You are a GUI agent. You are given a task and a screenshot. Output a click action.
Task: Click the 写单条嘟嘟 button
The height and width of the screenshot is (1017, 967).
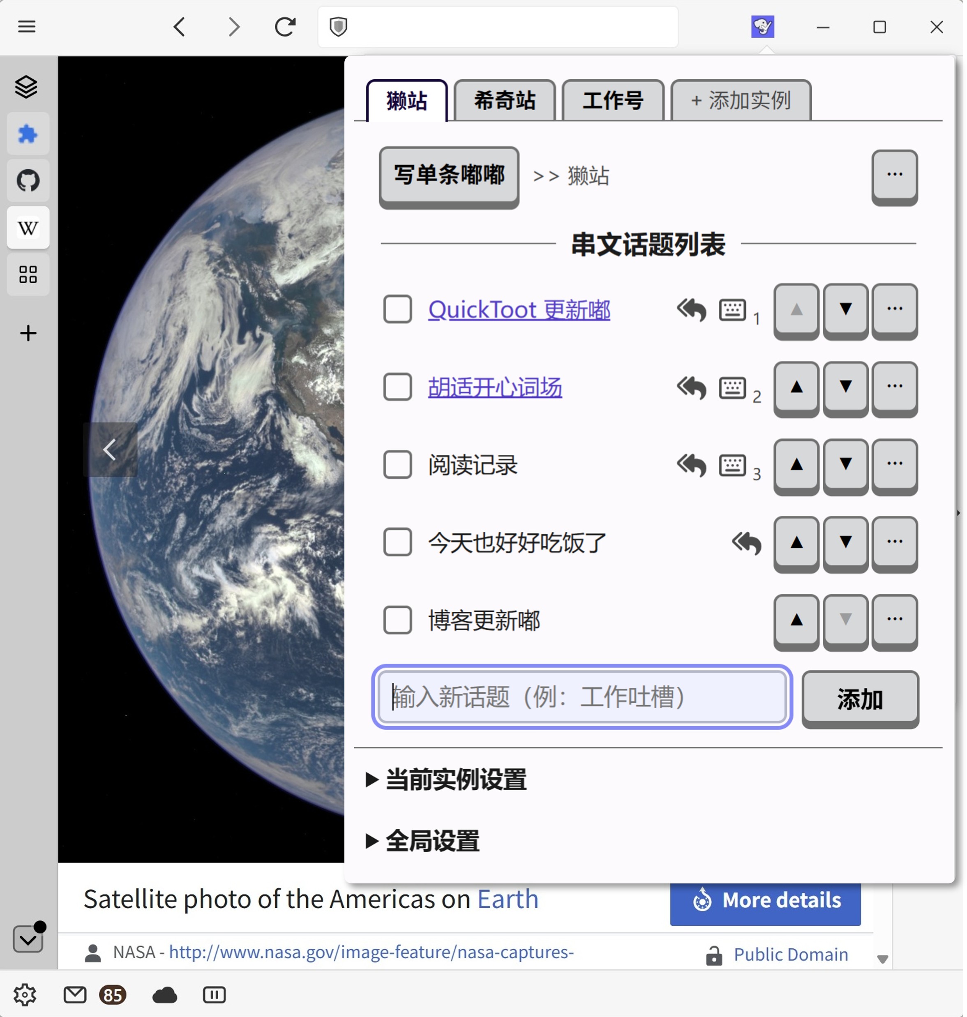[x=449, y=176]
